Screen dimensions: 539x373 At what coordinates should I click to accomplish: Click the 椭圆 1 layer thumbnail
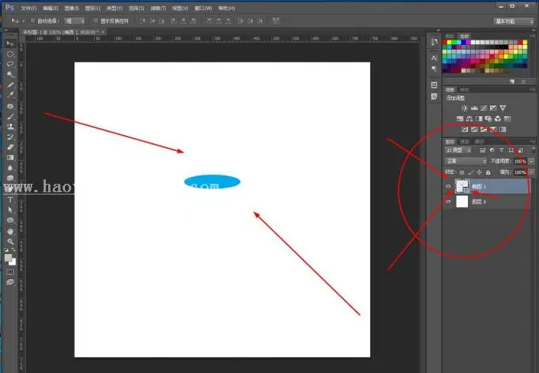coord(462,186)
